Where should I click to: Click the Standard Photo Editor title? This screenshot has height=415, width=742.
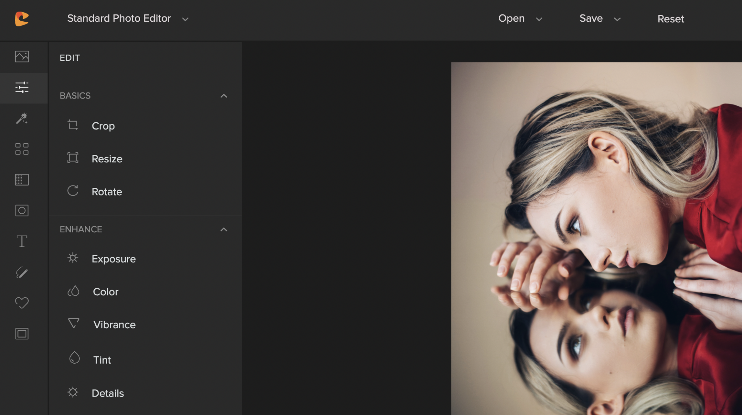pos(119,18)
